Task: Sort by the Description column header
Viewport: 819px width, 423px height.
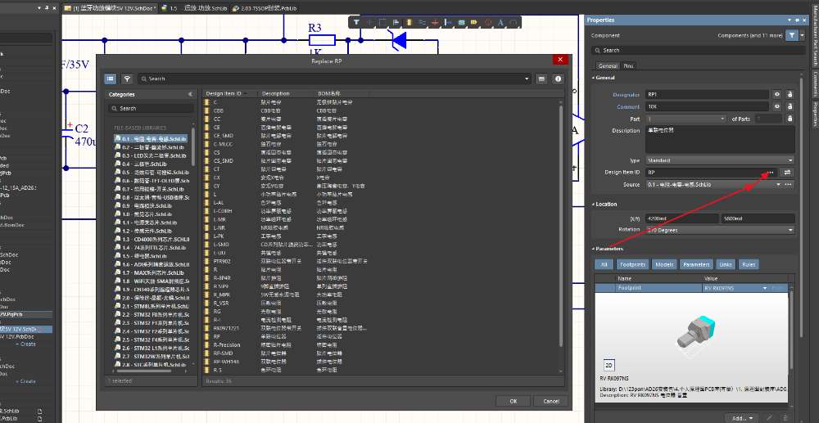Action: [286, 93]
